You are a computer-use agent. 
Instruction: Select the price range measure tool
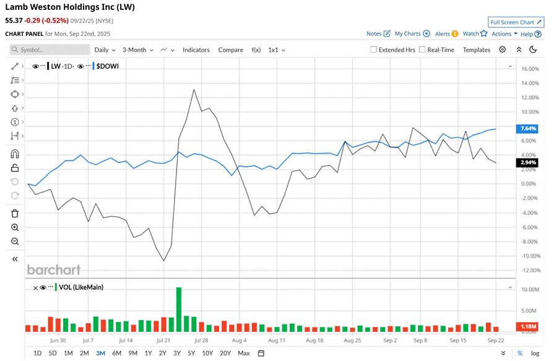[x=15, y=136]
